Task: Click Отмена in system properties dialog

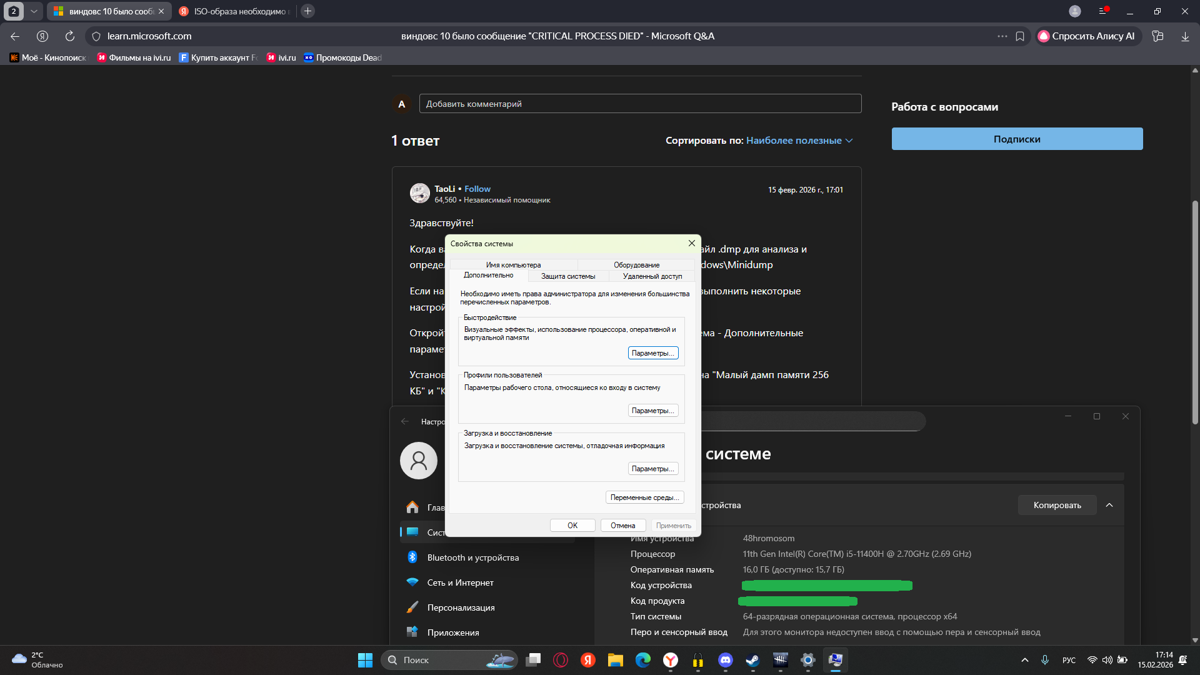Action: (622, 526)
